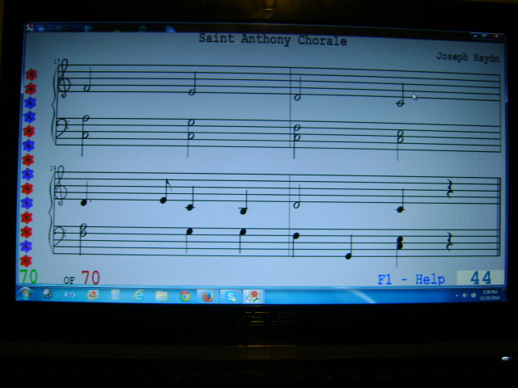The height and width of the screenshot is (388, 518).
Task: Click the flower music app taskbar icon
Action: click(x=253, y=296)
